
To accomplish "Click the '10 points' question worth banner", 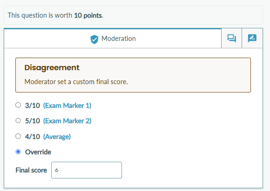I will click(x=133, y=15).
